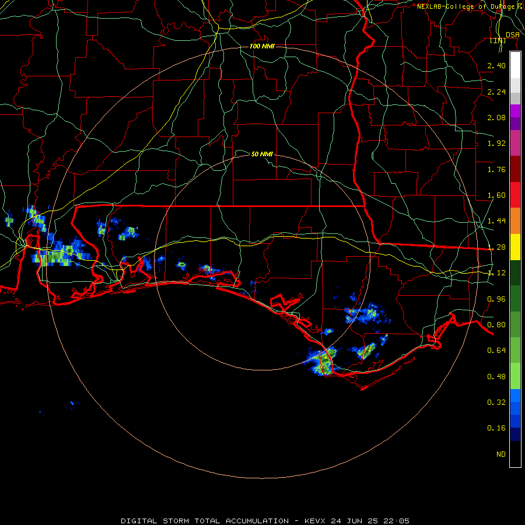The width and height of the screenshot is (525, 525).
Task: Select the bright red legend swatch beside 1.60
Action: pos(515,195)
